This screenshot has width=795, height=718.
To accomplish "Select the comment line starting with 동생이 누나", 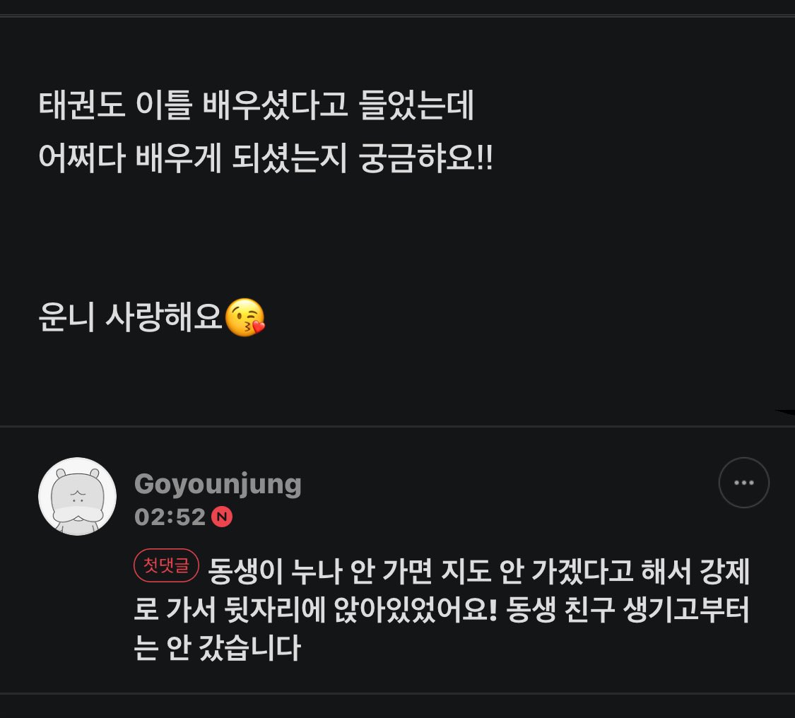I will tap(478, 571).
